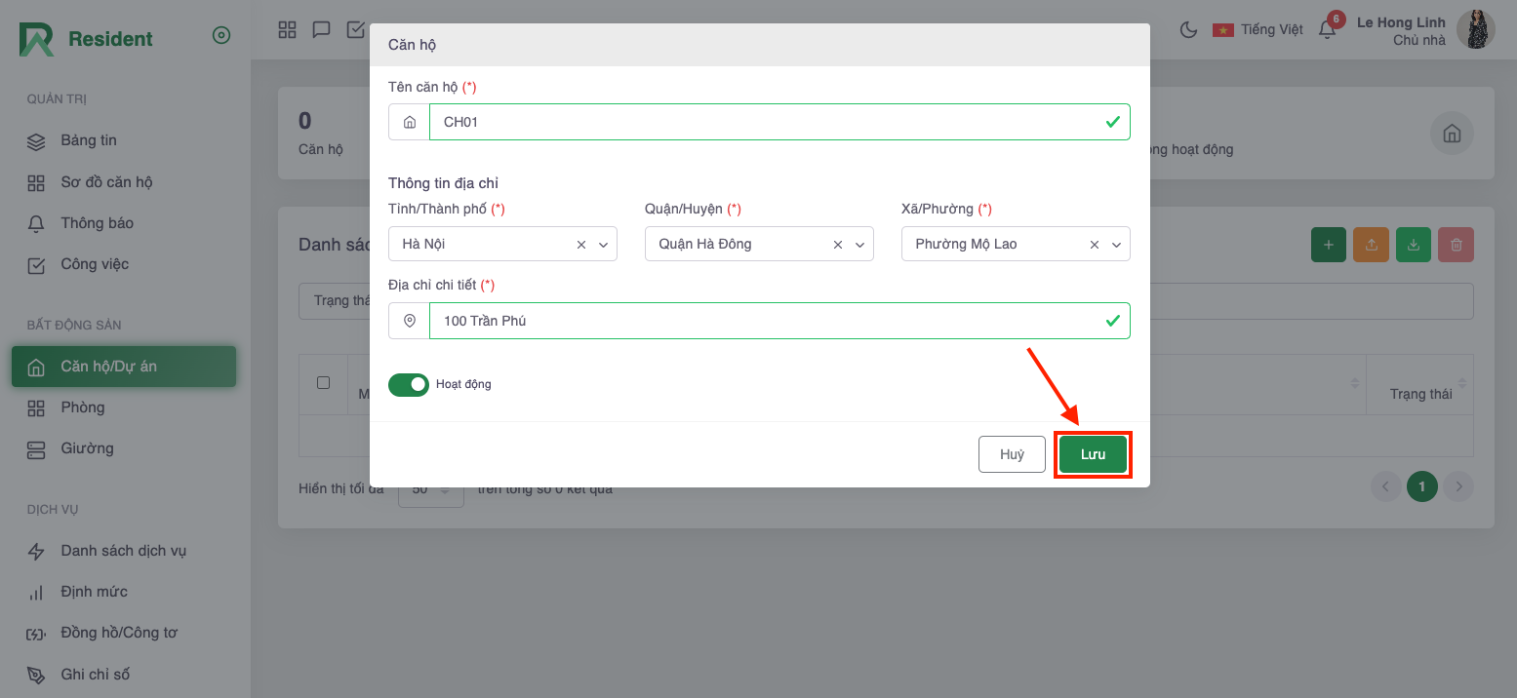Click the sidebar collapse target icon
Image resolution: width=1517 pixels, height=698 pixels.
[x=221, y=36]
